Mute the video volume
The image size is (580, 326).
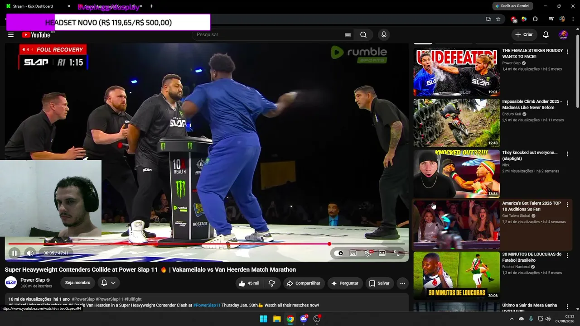point(30,253)
